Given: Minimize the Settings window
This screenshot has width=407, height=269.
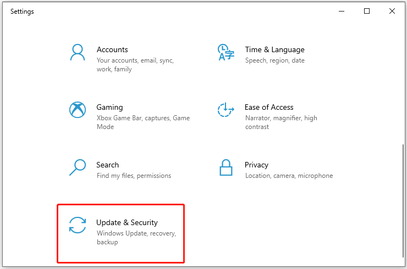Looking at the screenshot, I should [x=342, y=11].
